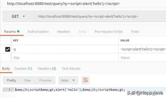166x98 pixels.
Task: Open the Test Results tab
Action: [71, 69]
